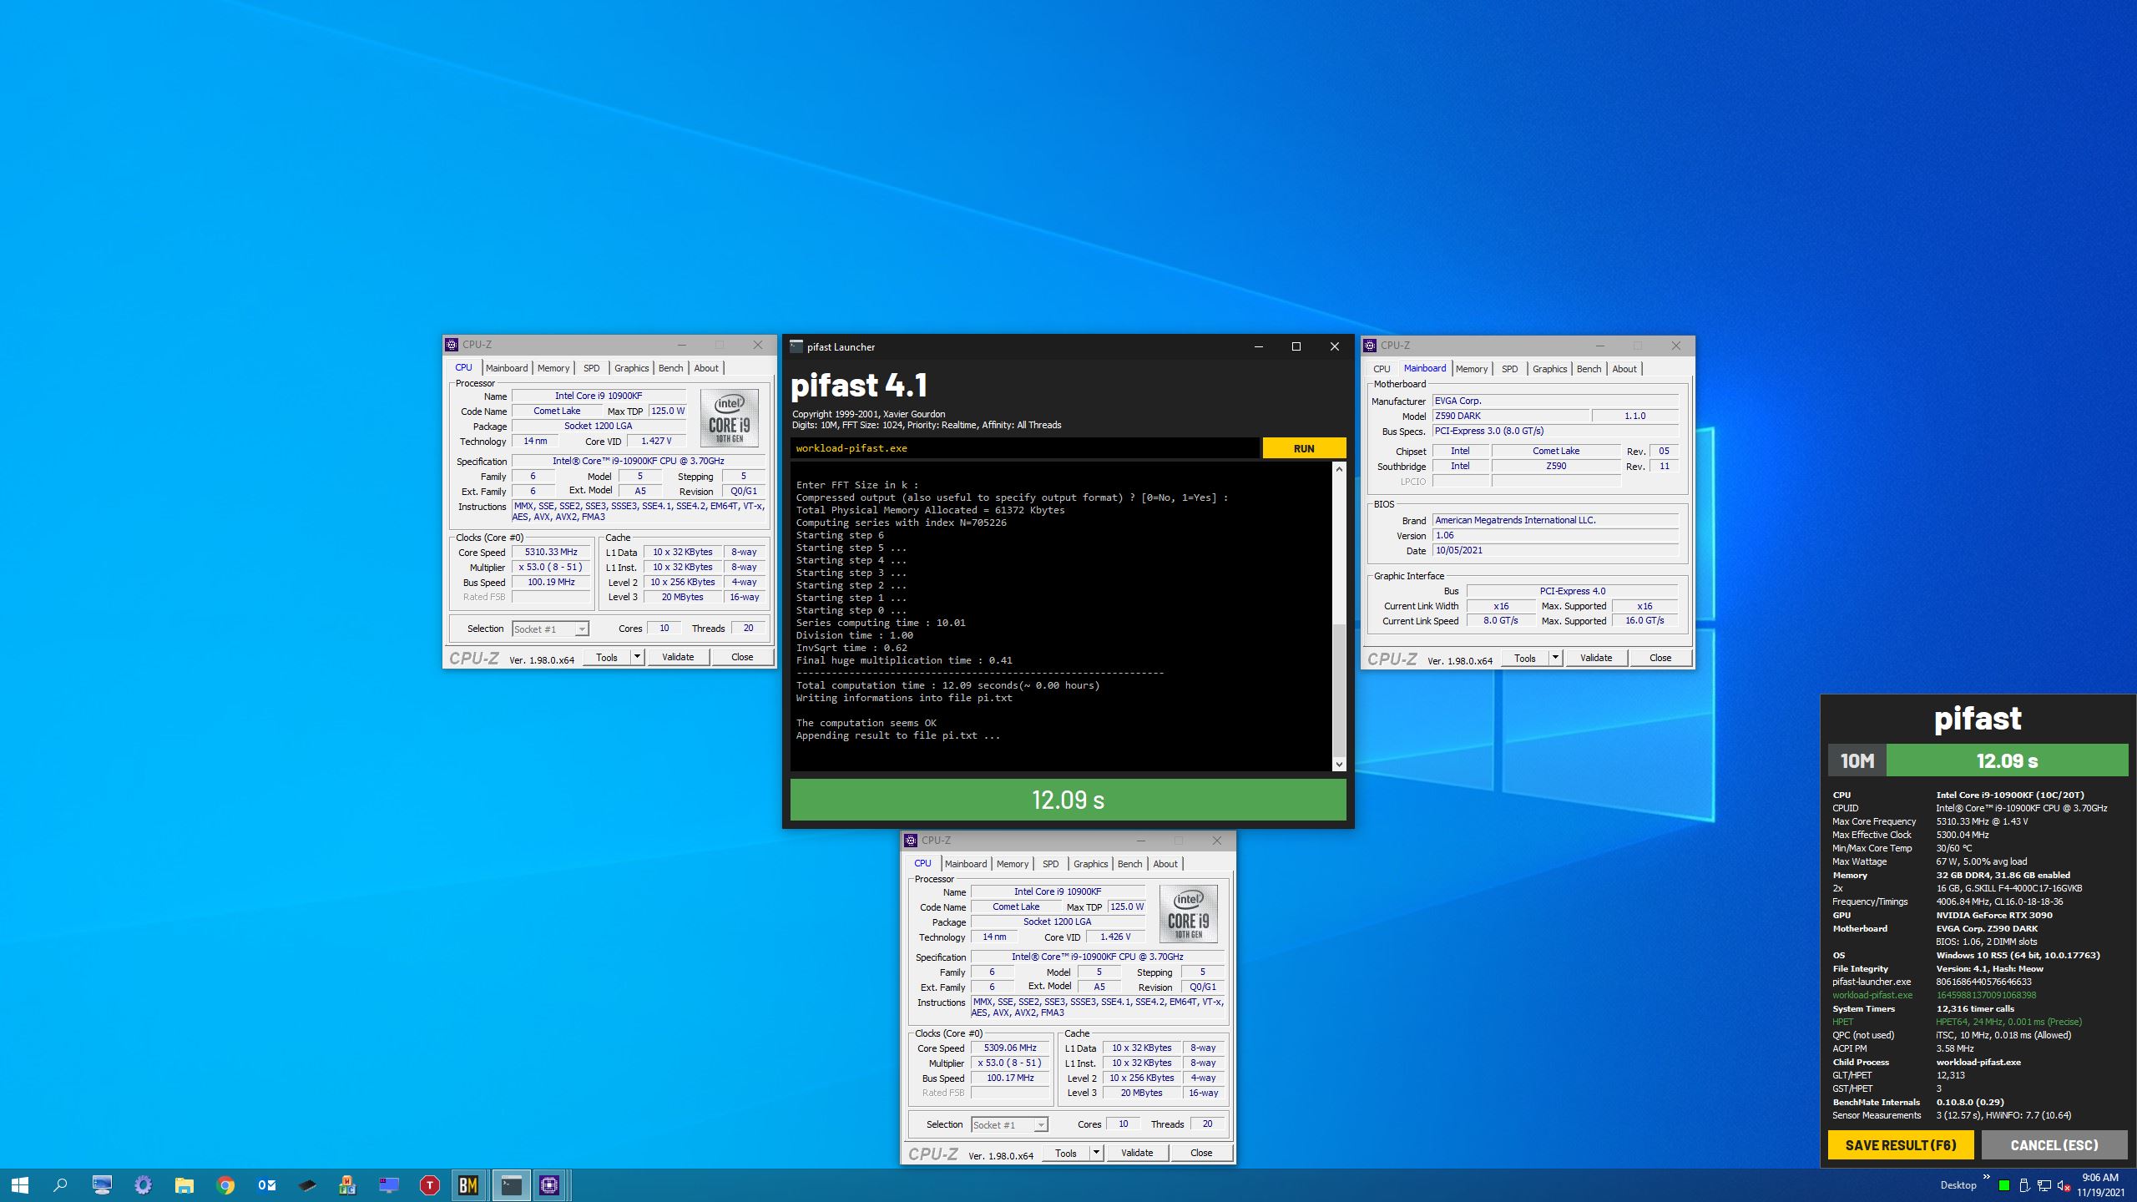This screenshot has height=1202, width=2137.
Task: Click the green square tray icon
Action: (x=2003, y=1185)
